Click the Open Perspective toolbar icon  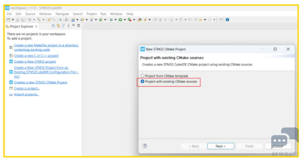coord(220,20)
